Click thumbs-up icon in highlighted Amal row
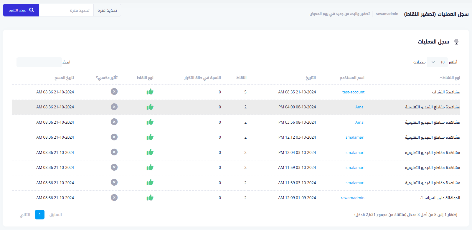Viewport: 472px width, 230px height. pyautogui.click(x=150, y=107)
